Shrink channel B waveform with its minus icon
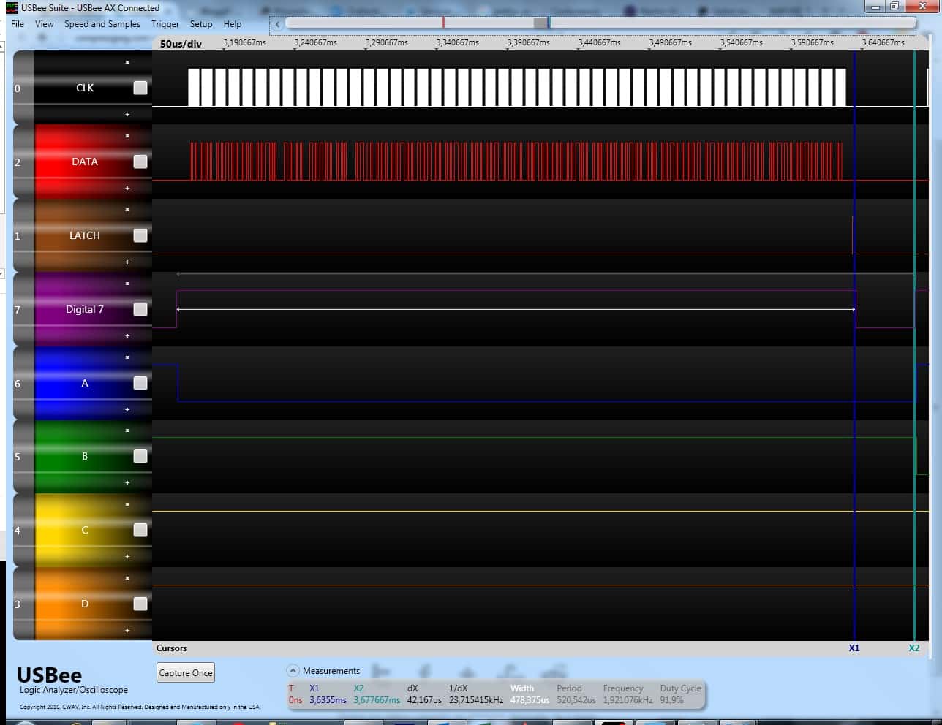 click(127, 430)
